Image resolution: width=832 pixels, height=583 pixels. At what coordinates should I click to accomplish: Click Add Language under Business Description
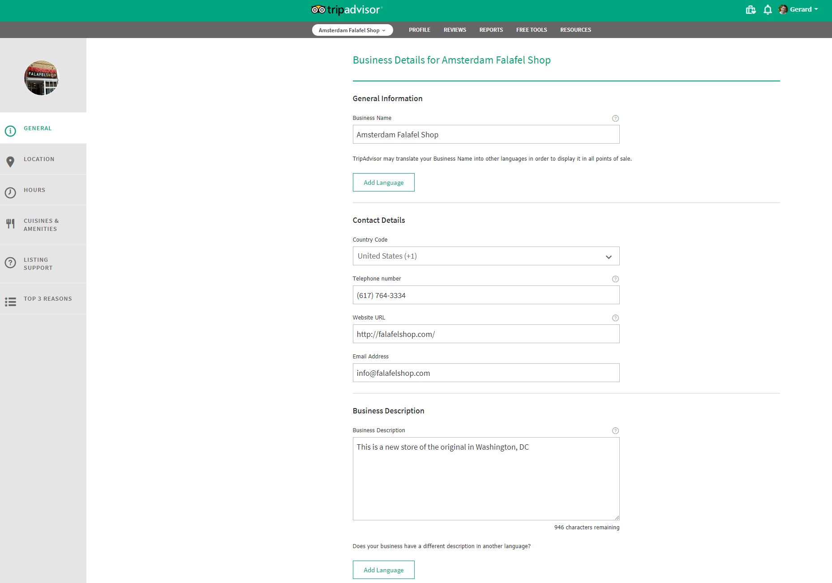pos(383,570)
